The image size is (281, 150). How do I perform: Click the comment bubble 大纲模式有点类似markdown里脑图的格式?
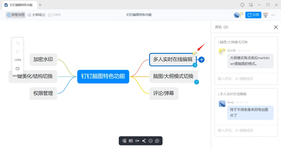[250, 61]
